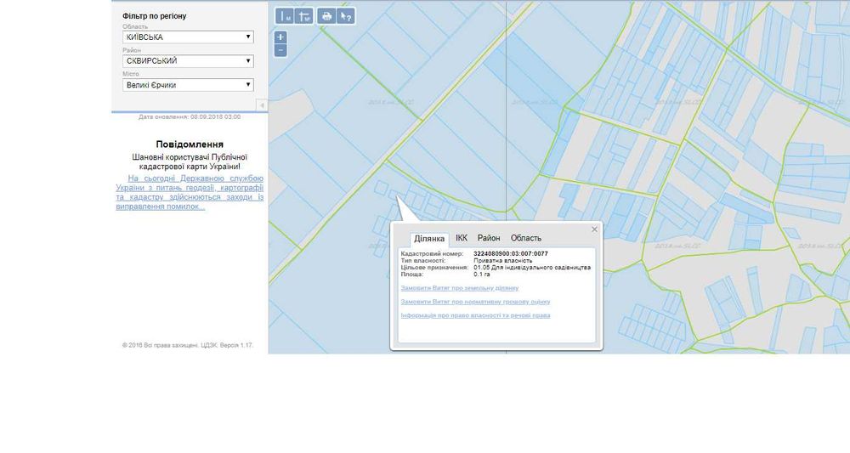Activate the identify info cursor tool
850x453 pixels.
click(345, 15)
